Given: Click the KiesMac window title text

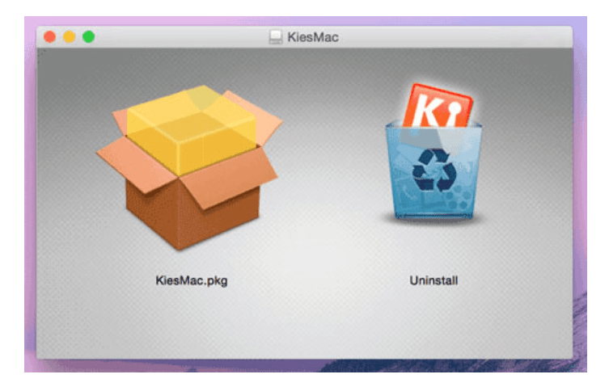Looking at the screenshot, I should [313, 37].
